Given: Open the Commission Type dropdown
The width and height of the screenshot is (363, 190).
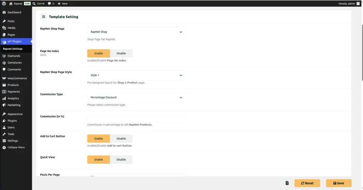Looking at the screenshot, I should coord(136,98).
